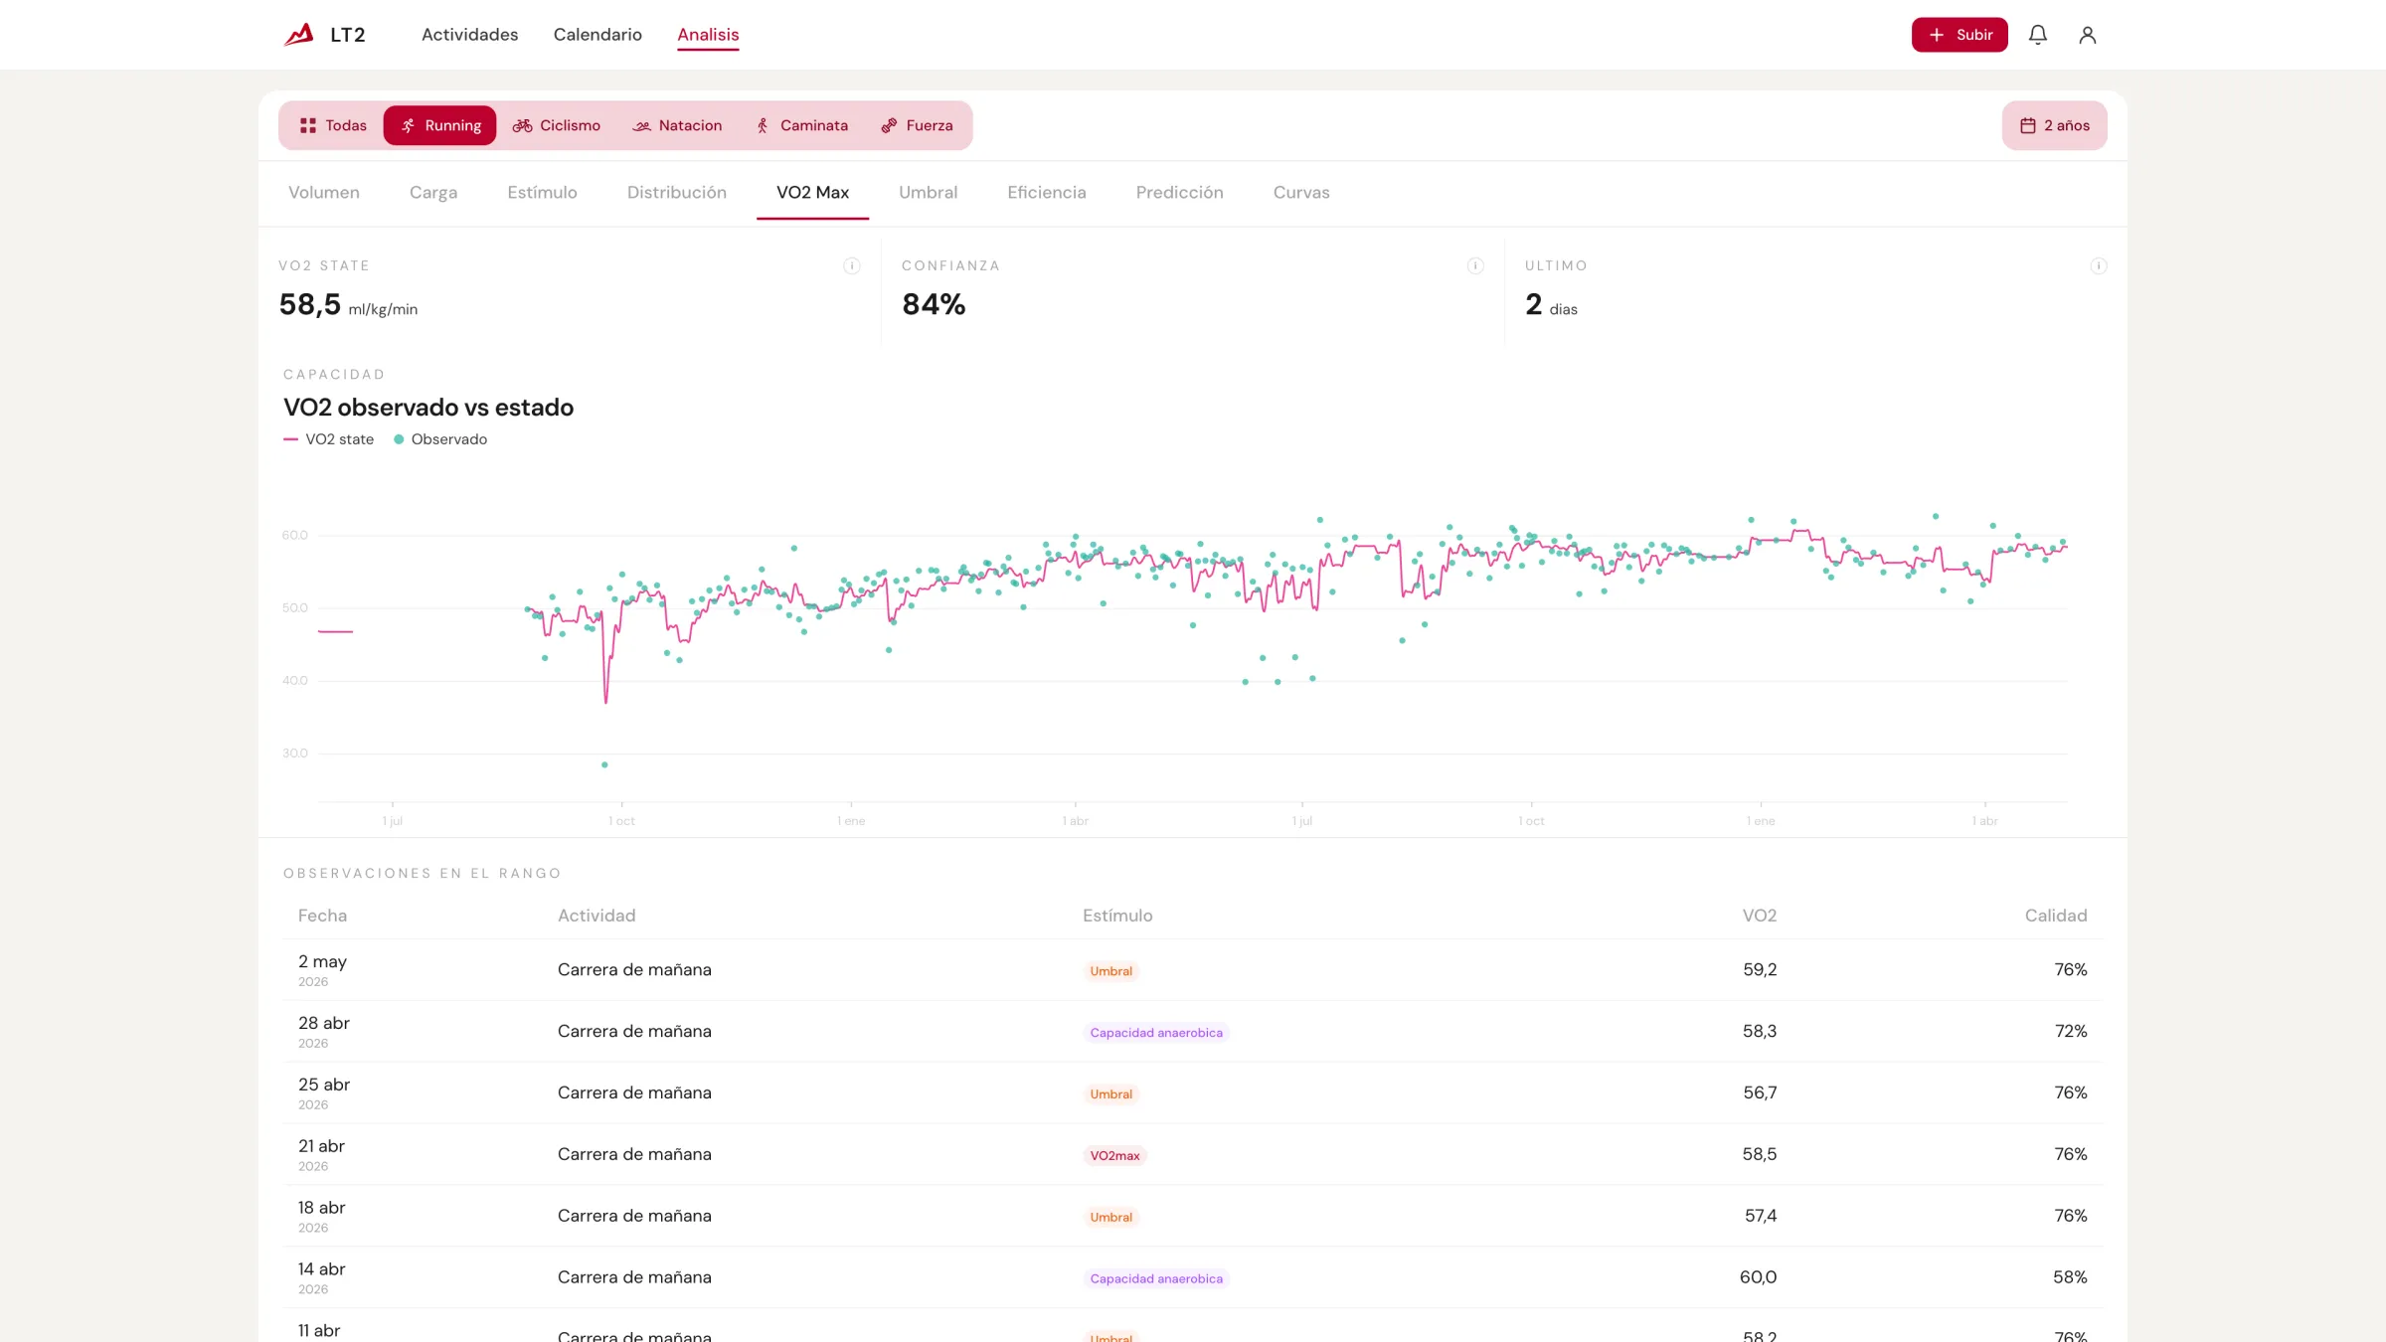Filter by Natacion sport

[677, 125]
